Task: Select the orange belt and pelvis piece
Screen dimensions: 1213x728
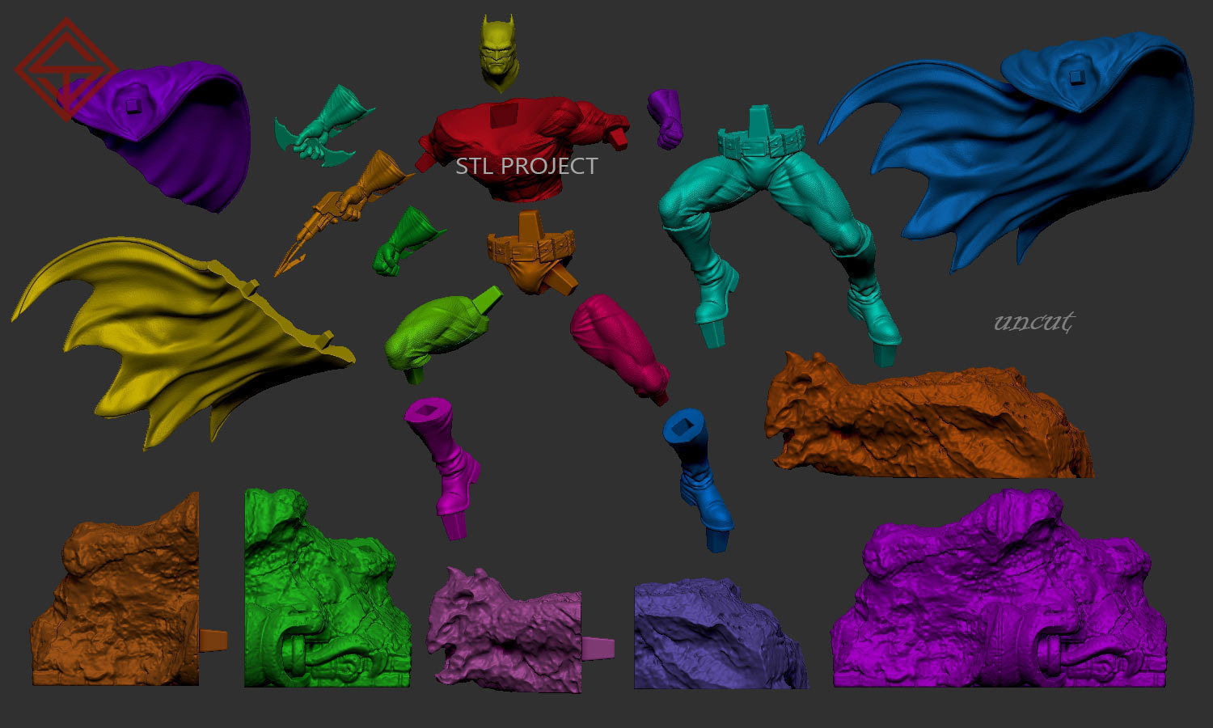Action: pyautogui.click(x=532, y=252)
